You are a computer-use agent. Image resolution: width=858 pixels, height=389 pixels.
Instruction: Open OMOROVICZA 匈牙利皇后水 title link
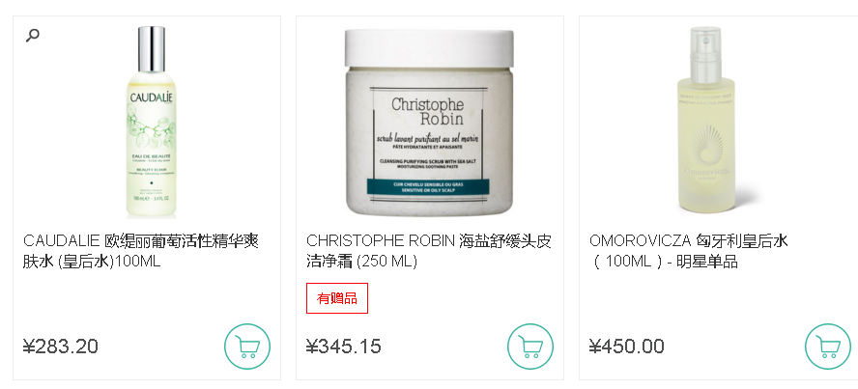(x=688, y=251)
